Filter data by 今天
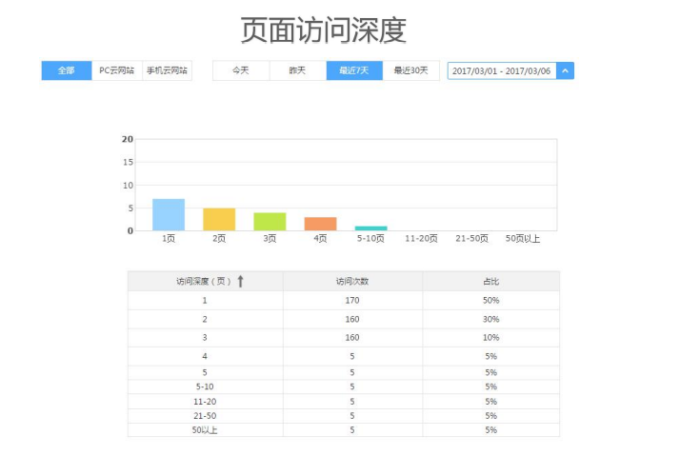This screenshot has width=680, height=456. pyautogui.click(x=240, y=70)
